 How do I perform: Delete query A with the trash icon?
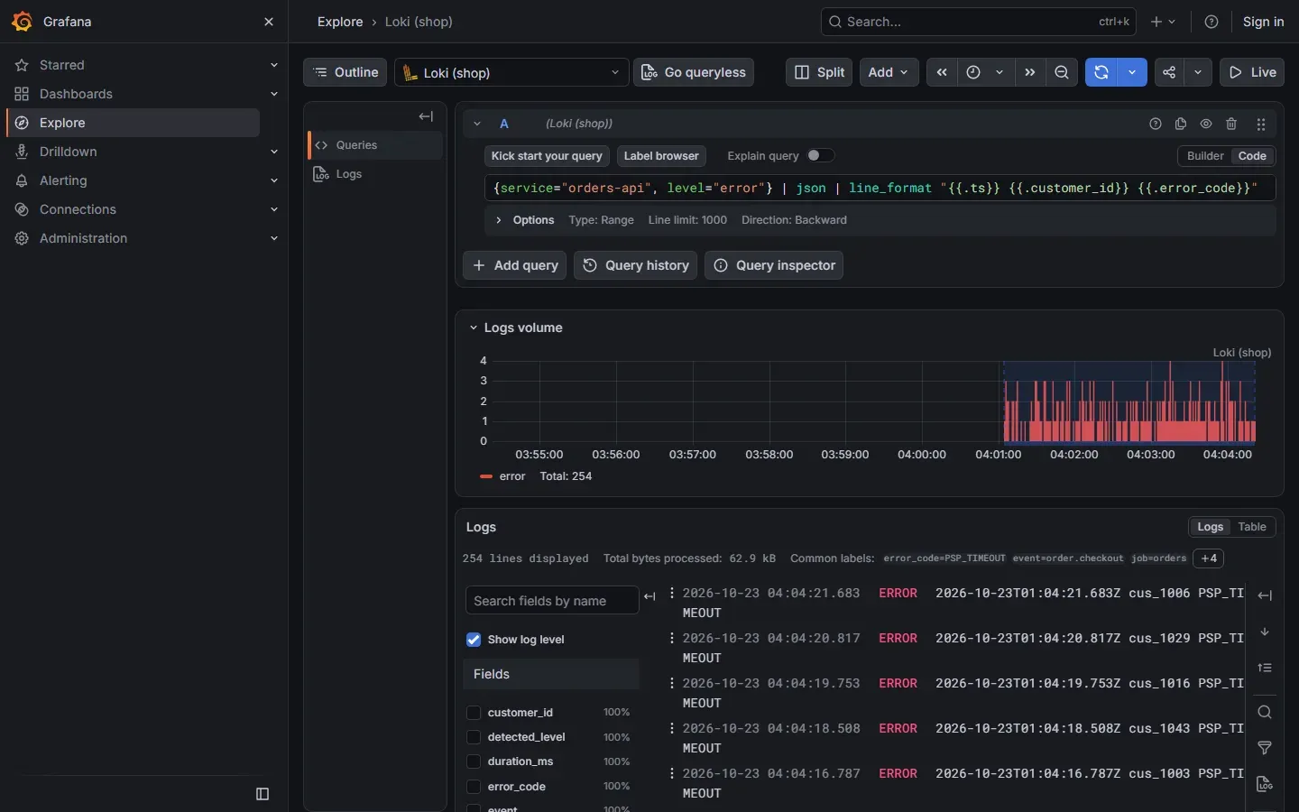pyautogui.click(x=1231, y=124)
